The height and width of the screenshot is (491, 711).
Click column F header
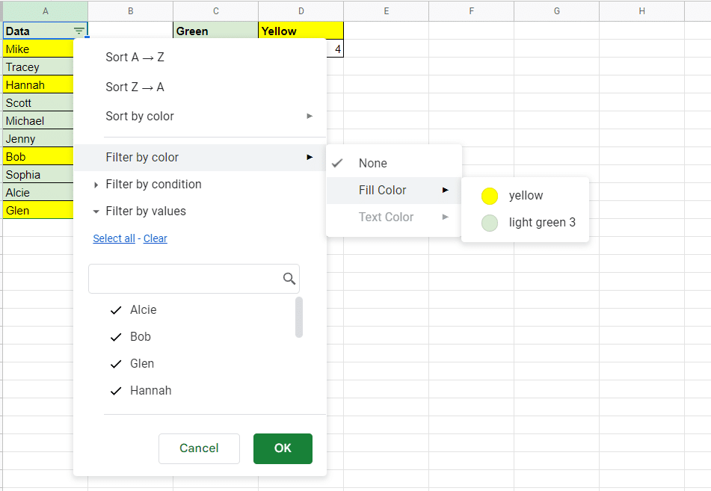click(472, 11)
